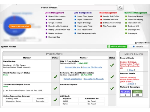Open the Tutorial button
The height and width of the screenshot is (112, 150).
(138, 47)
